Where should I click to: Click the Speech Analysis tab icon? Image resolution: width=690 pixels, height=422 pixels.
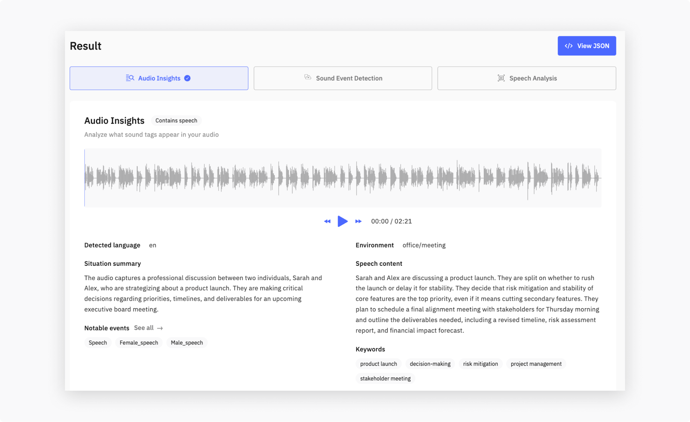501,78
